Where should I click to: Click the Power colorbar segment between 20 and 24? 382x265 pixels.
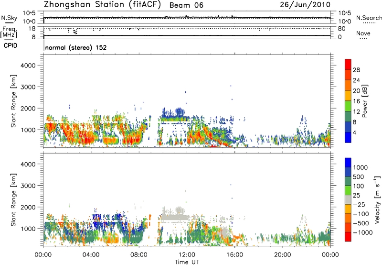pos(348,85)
